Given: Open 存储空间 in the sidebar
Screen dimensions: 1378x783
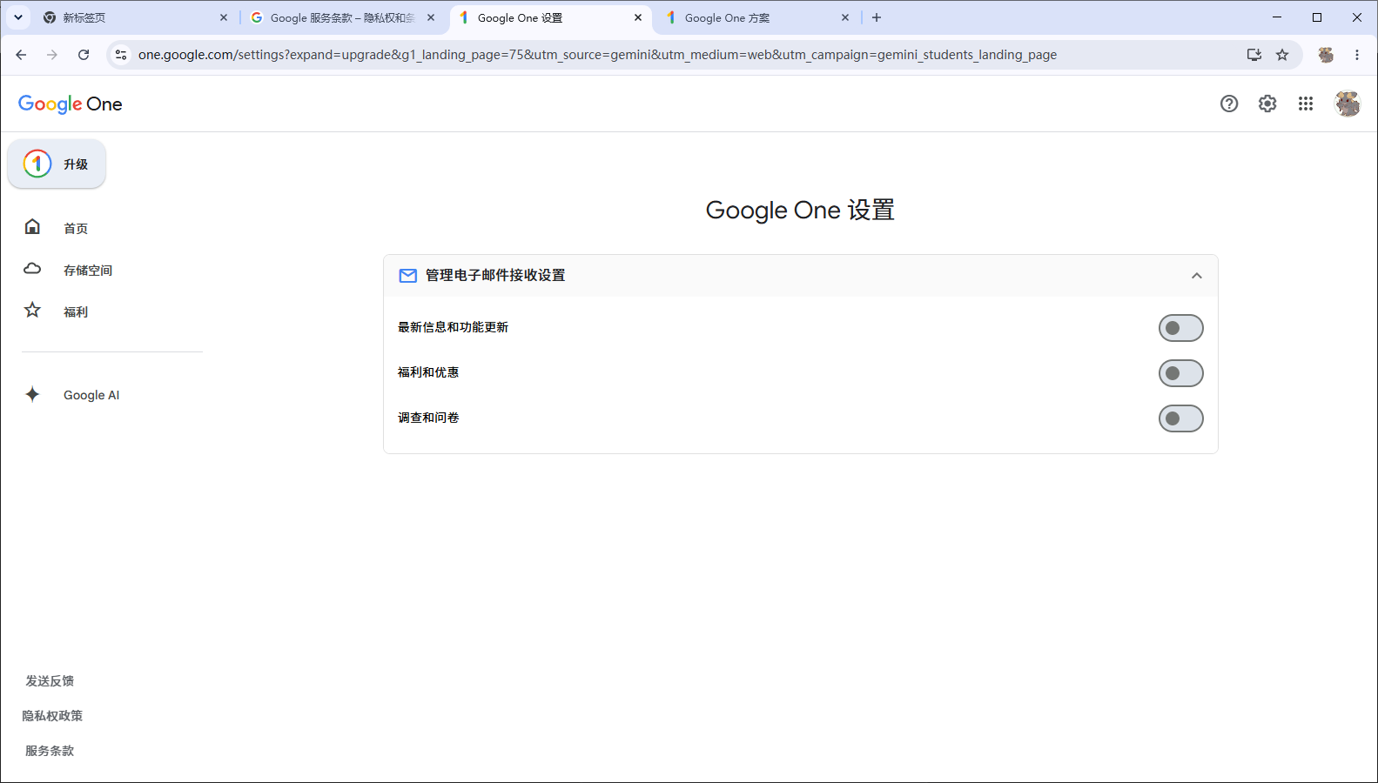Looking at the screenshot, I should tap(88, 271).
